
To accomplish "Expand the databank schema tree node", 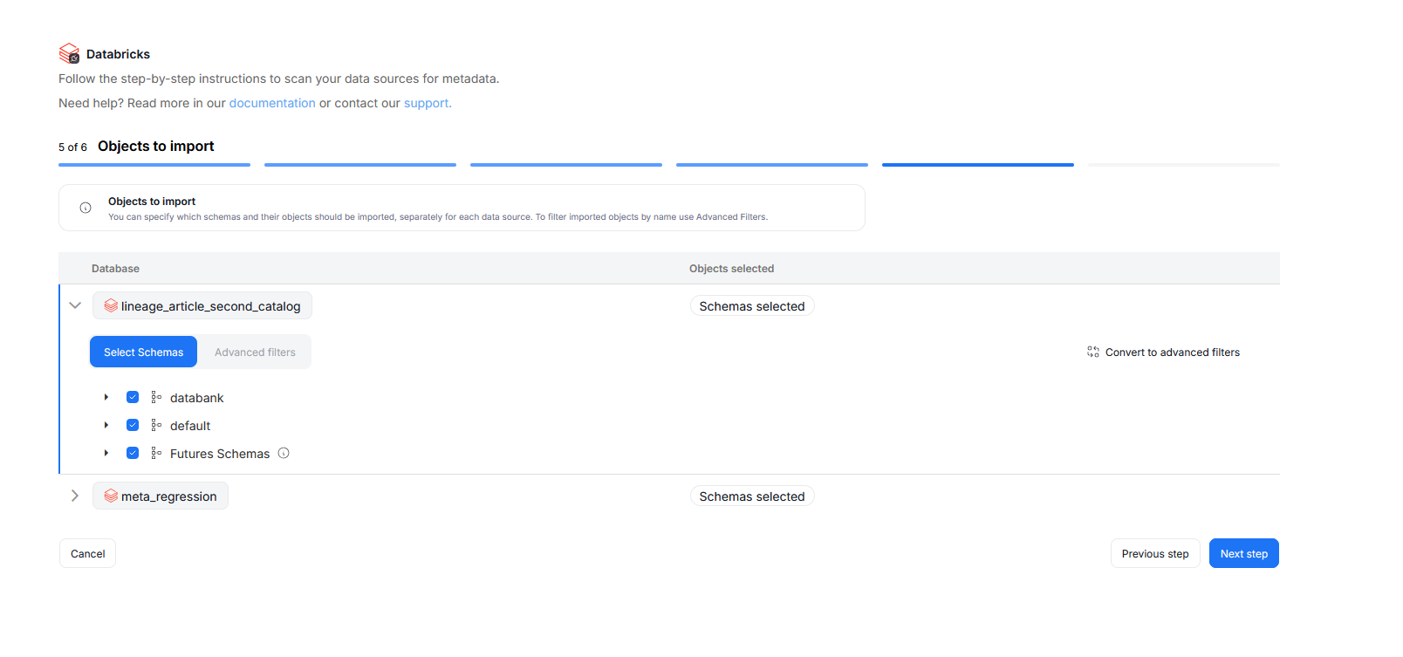I will [x=106, y=397].
